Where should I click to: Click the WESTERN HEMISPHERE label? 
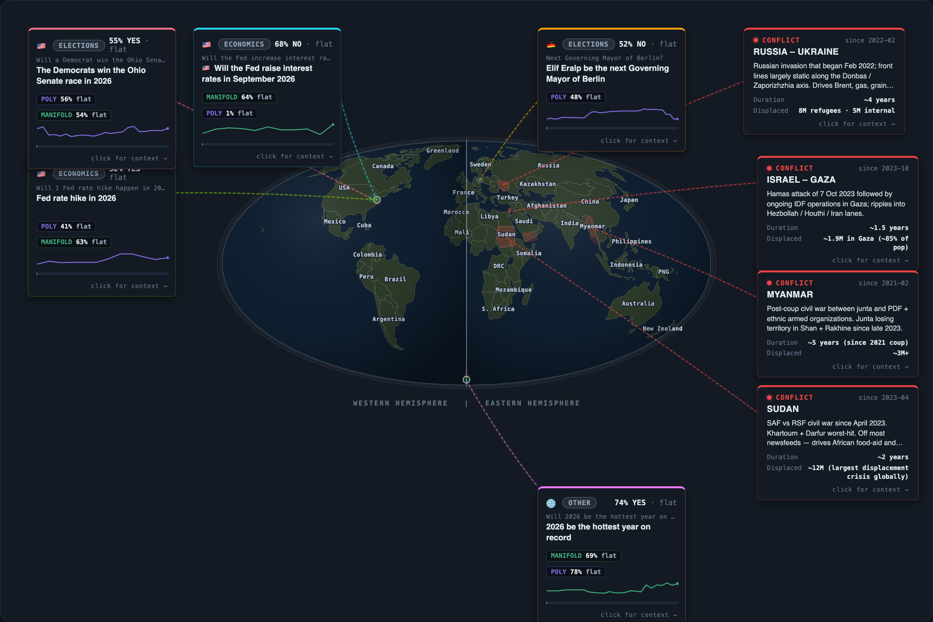click(x=400, y=403)
